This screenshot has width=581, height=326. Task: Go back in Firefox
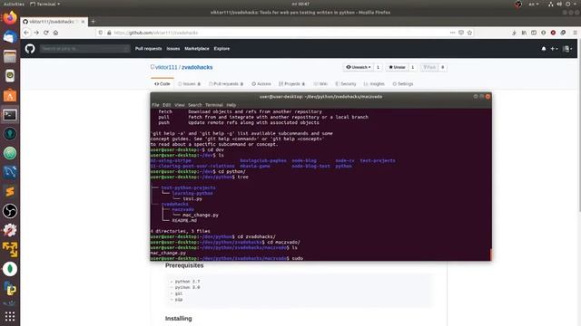click(26, 33)
